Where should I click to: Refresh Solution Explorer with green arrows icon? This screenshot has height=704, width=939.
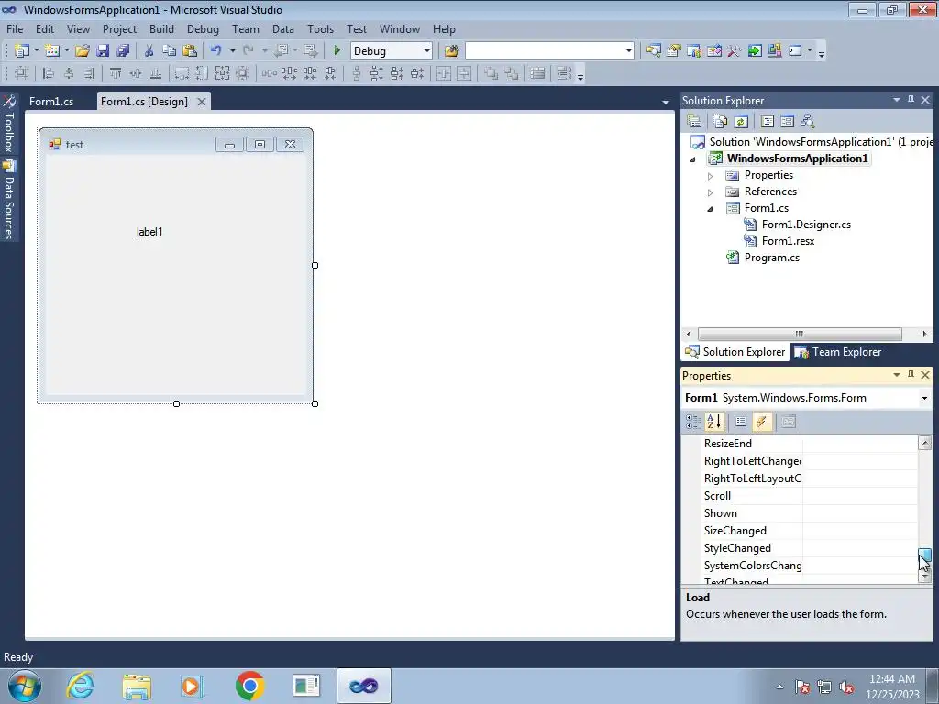tap(741, 122)
